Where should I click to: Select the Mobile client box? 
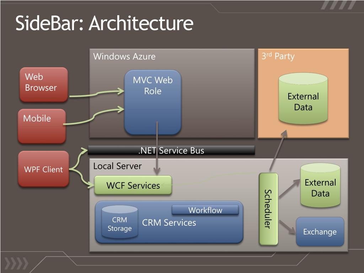click(42, 126)
